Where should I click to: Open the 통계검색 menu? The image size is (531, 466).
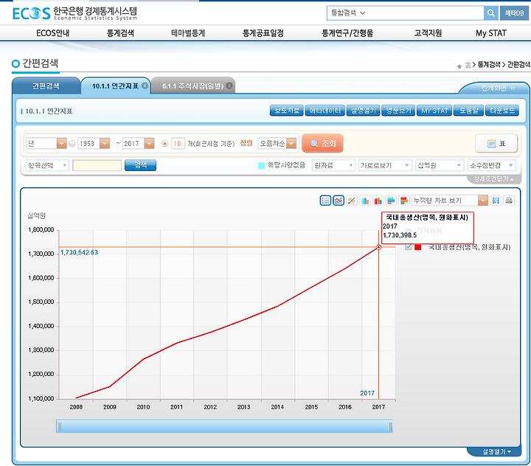[x=120, y=33]
